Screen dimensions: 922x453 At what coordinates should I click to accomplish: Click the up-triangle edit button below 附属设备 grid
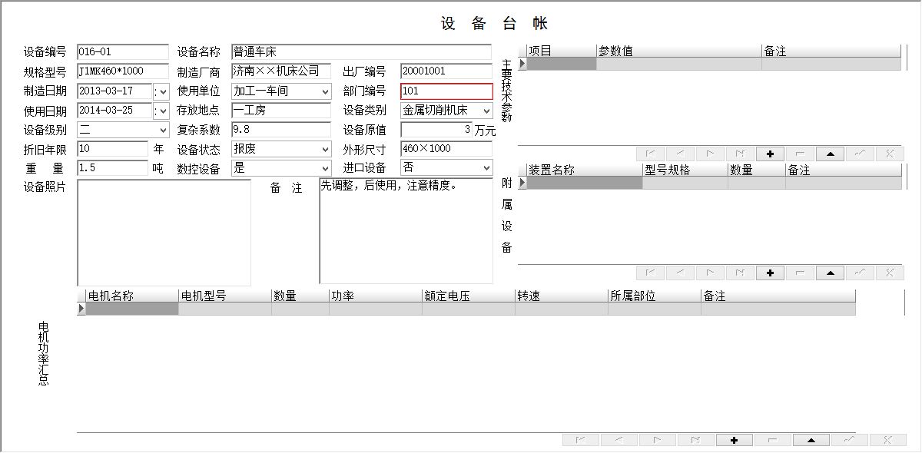830,273
